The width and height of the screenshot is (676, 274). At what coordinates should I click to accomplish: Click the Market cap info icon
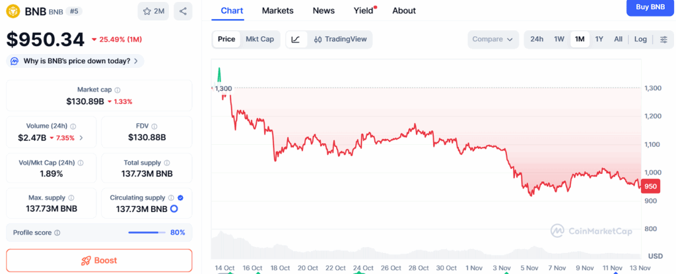[x=118, y=90]
